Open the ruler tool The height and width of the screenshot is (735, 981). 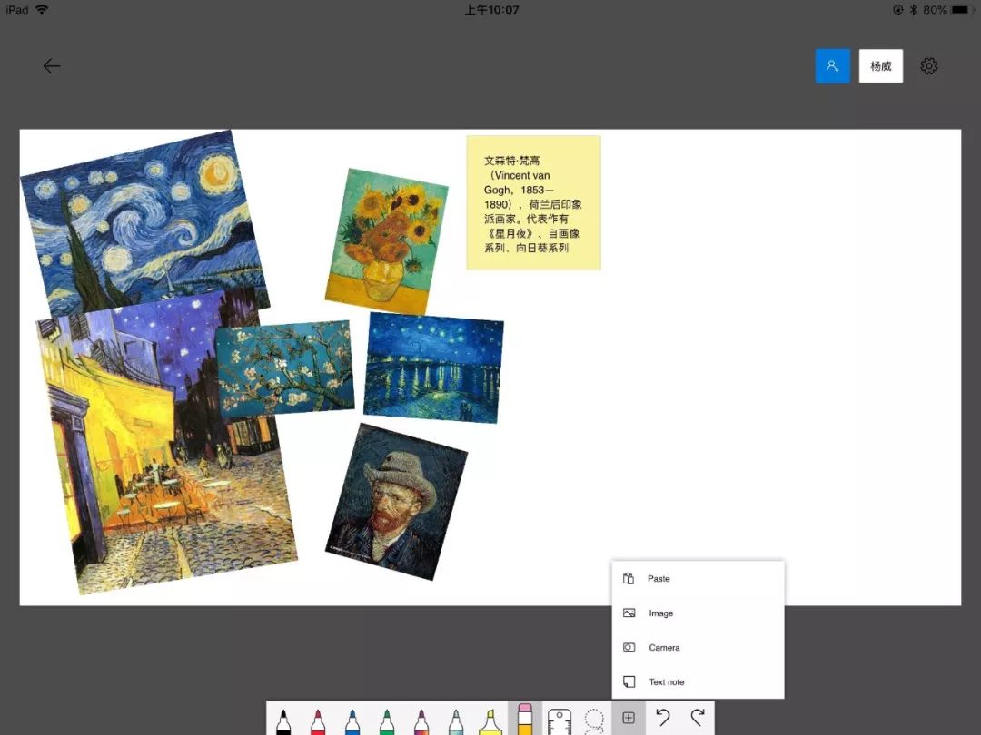(560, 720)
